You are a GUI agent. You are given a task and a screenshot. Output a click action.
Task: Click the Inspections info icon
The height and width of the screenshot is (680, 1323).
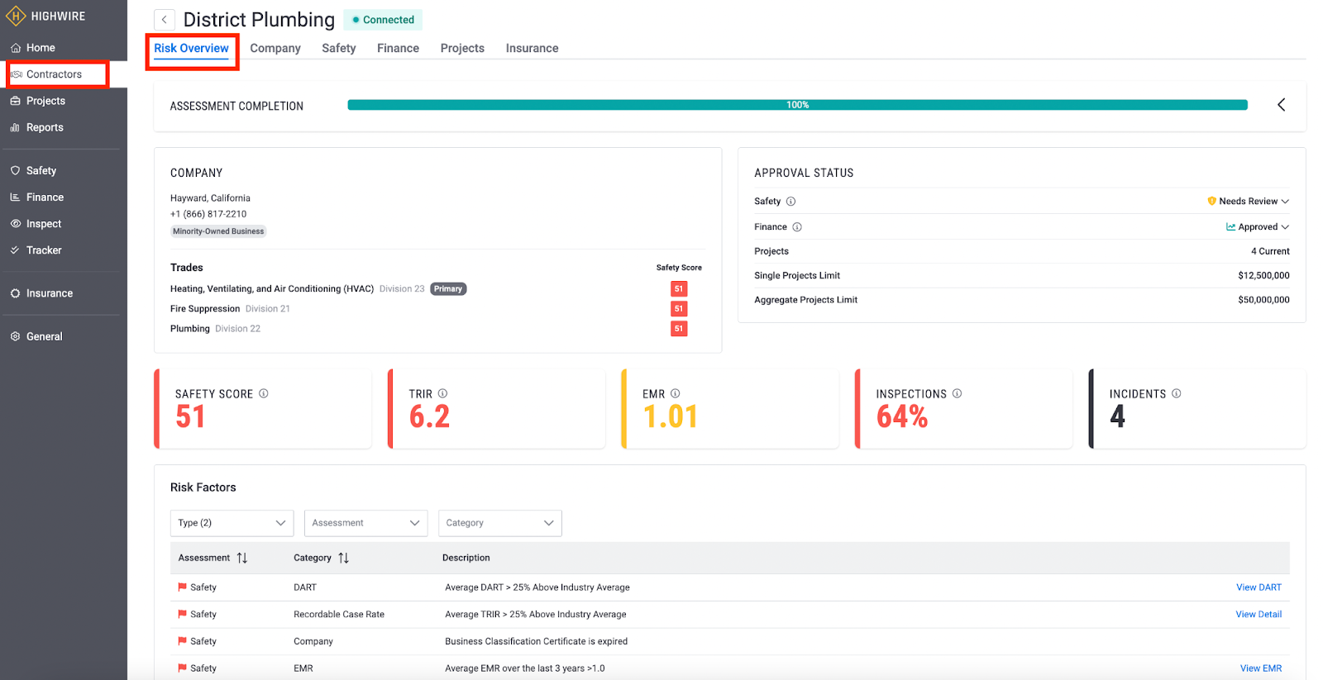point(957,393)
